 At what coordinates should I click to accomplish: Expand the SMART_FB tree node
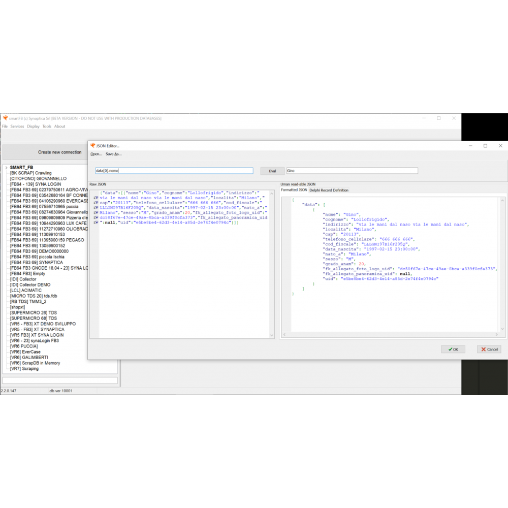point(6,168)
